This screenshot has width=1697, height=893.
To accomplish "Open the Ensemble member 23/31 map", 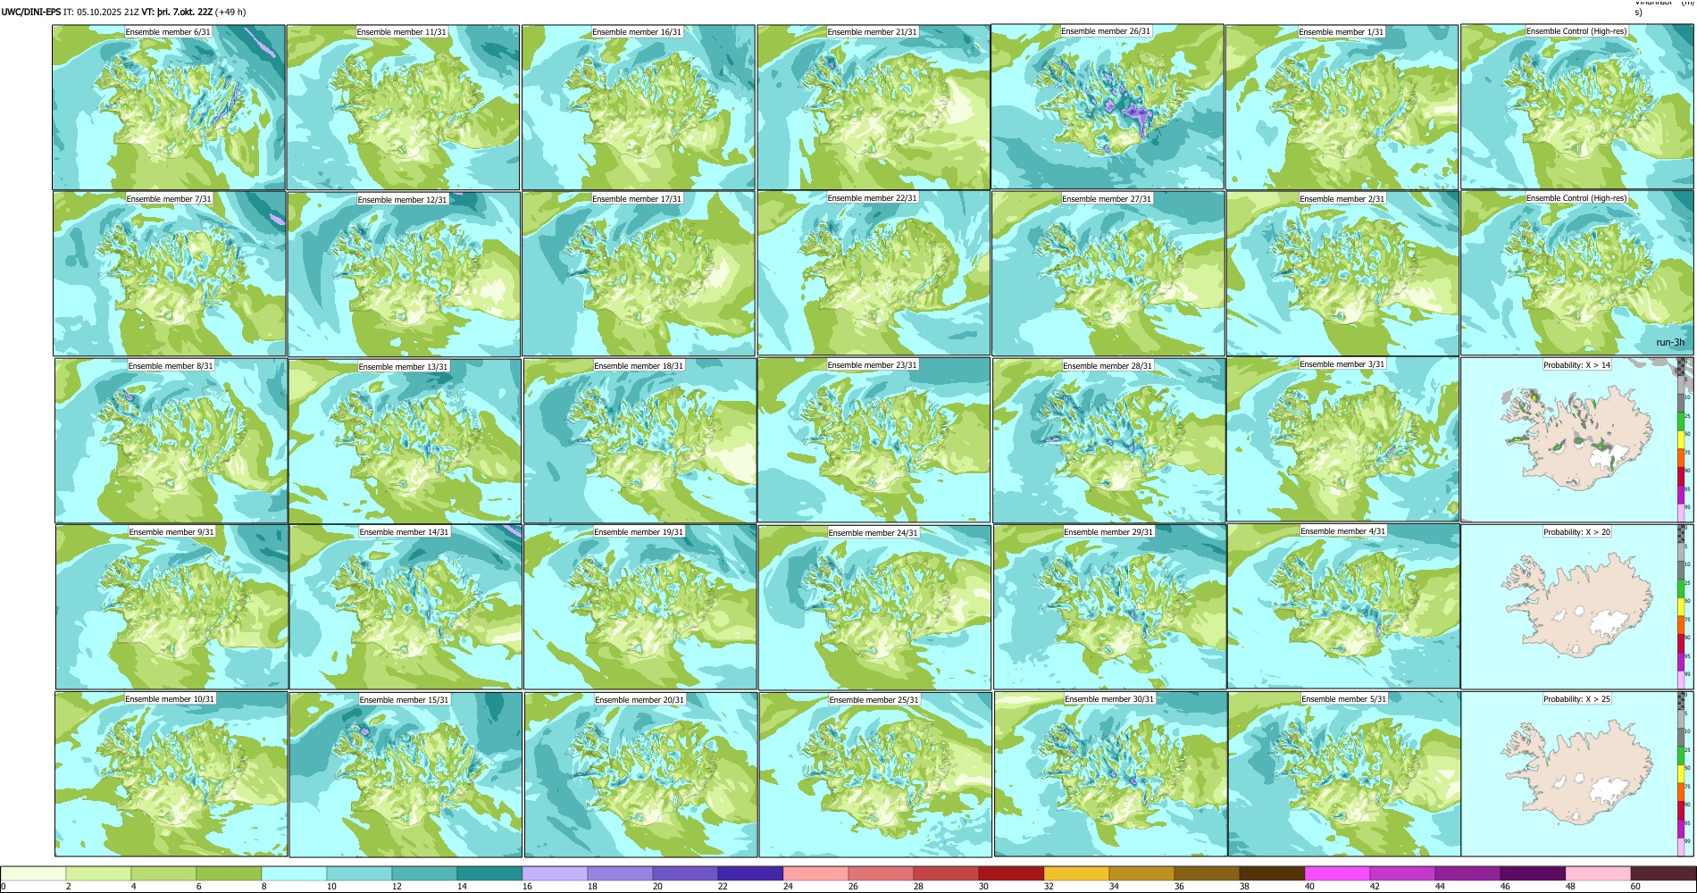I will (874, 440).
